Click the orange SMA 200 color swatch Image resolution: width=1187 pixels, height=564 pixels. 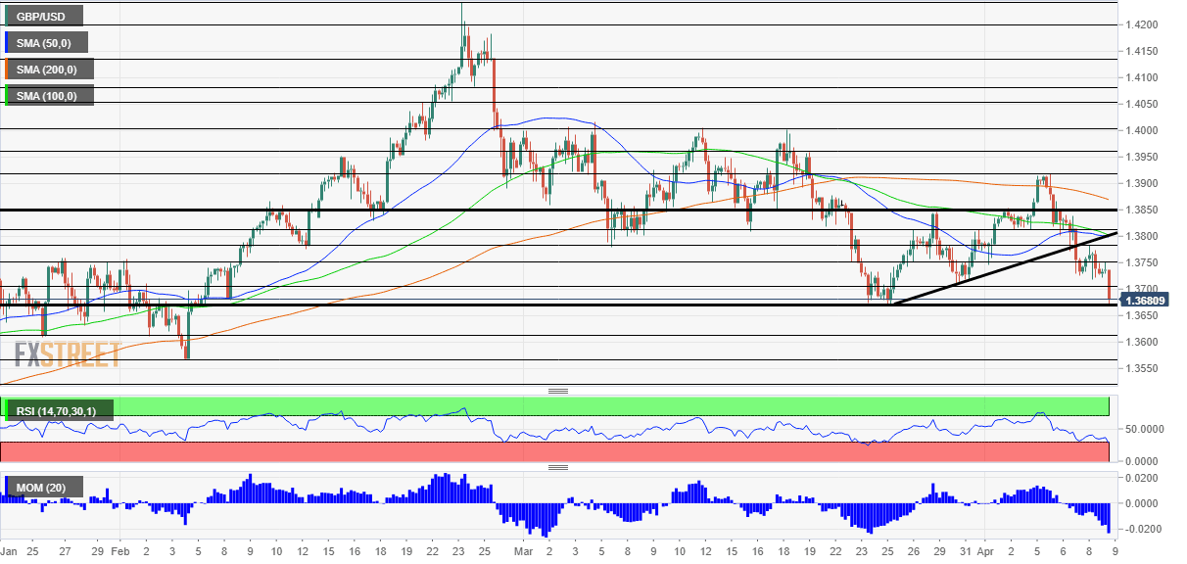7,70
